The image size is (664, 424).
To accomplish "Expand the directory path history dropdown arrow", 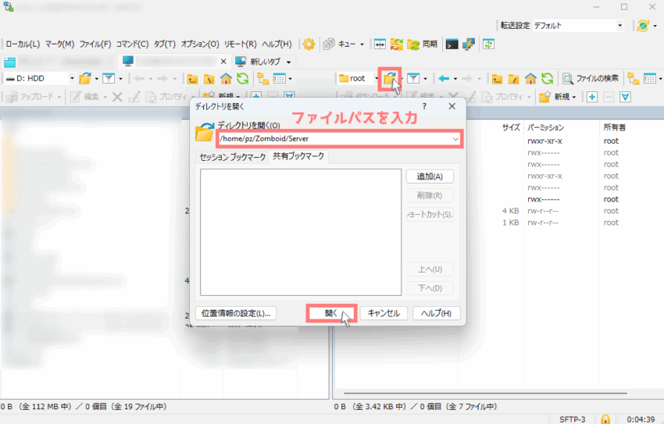I will [455, 138].
